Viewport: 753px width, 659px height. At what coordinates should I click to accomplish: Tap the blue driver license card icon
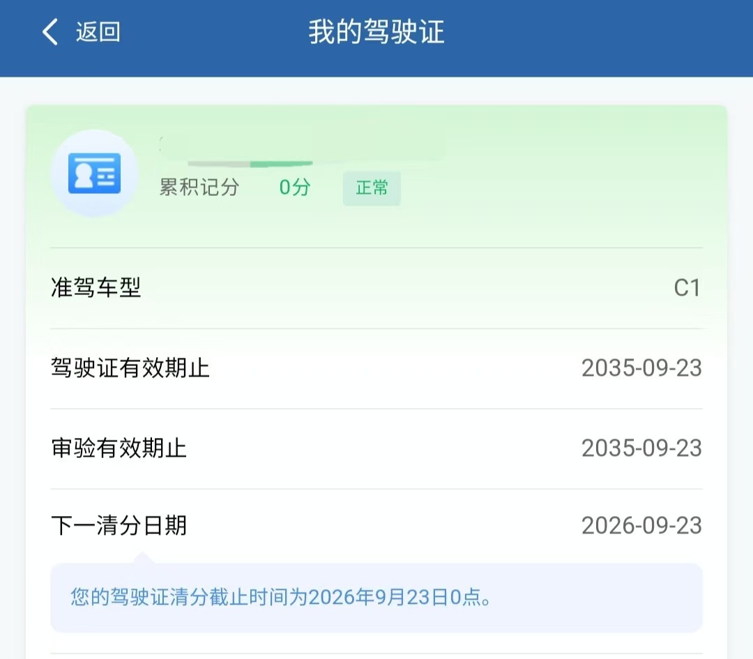coord(95,174)
